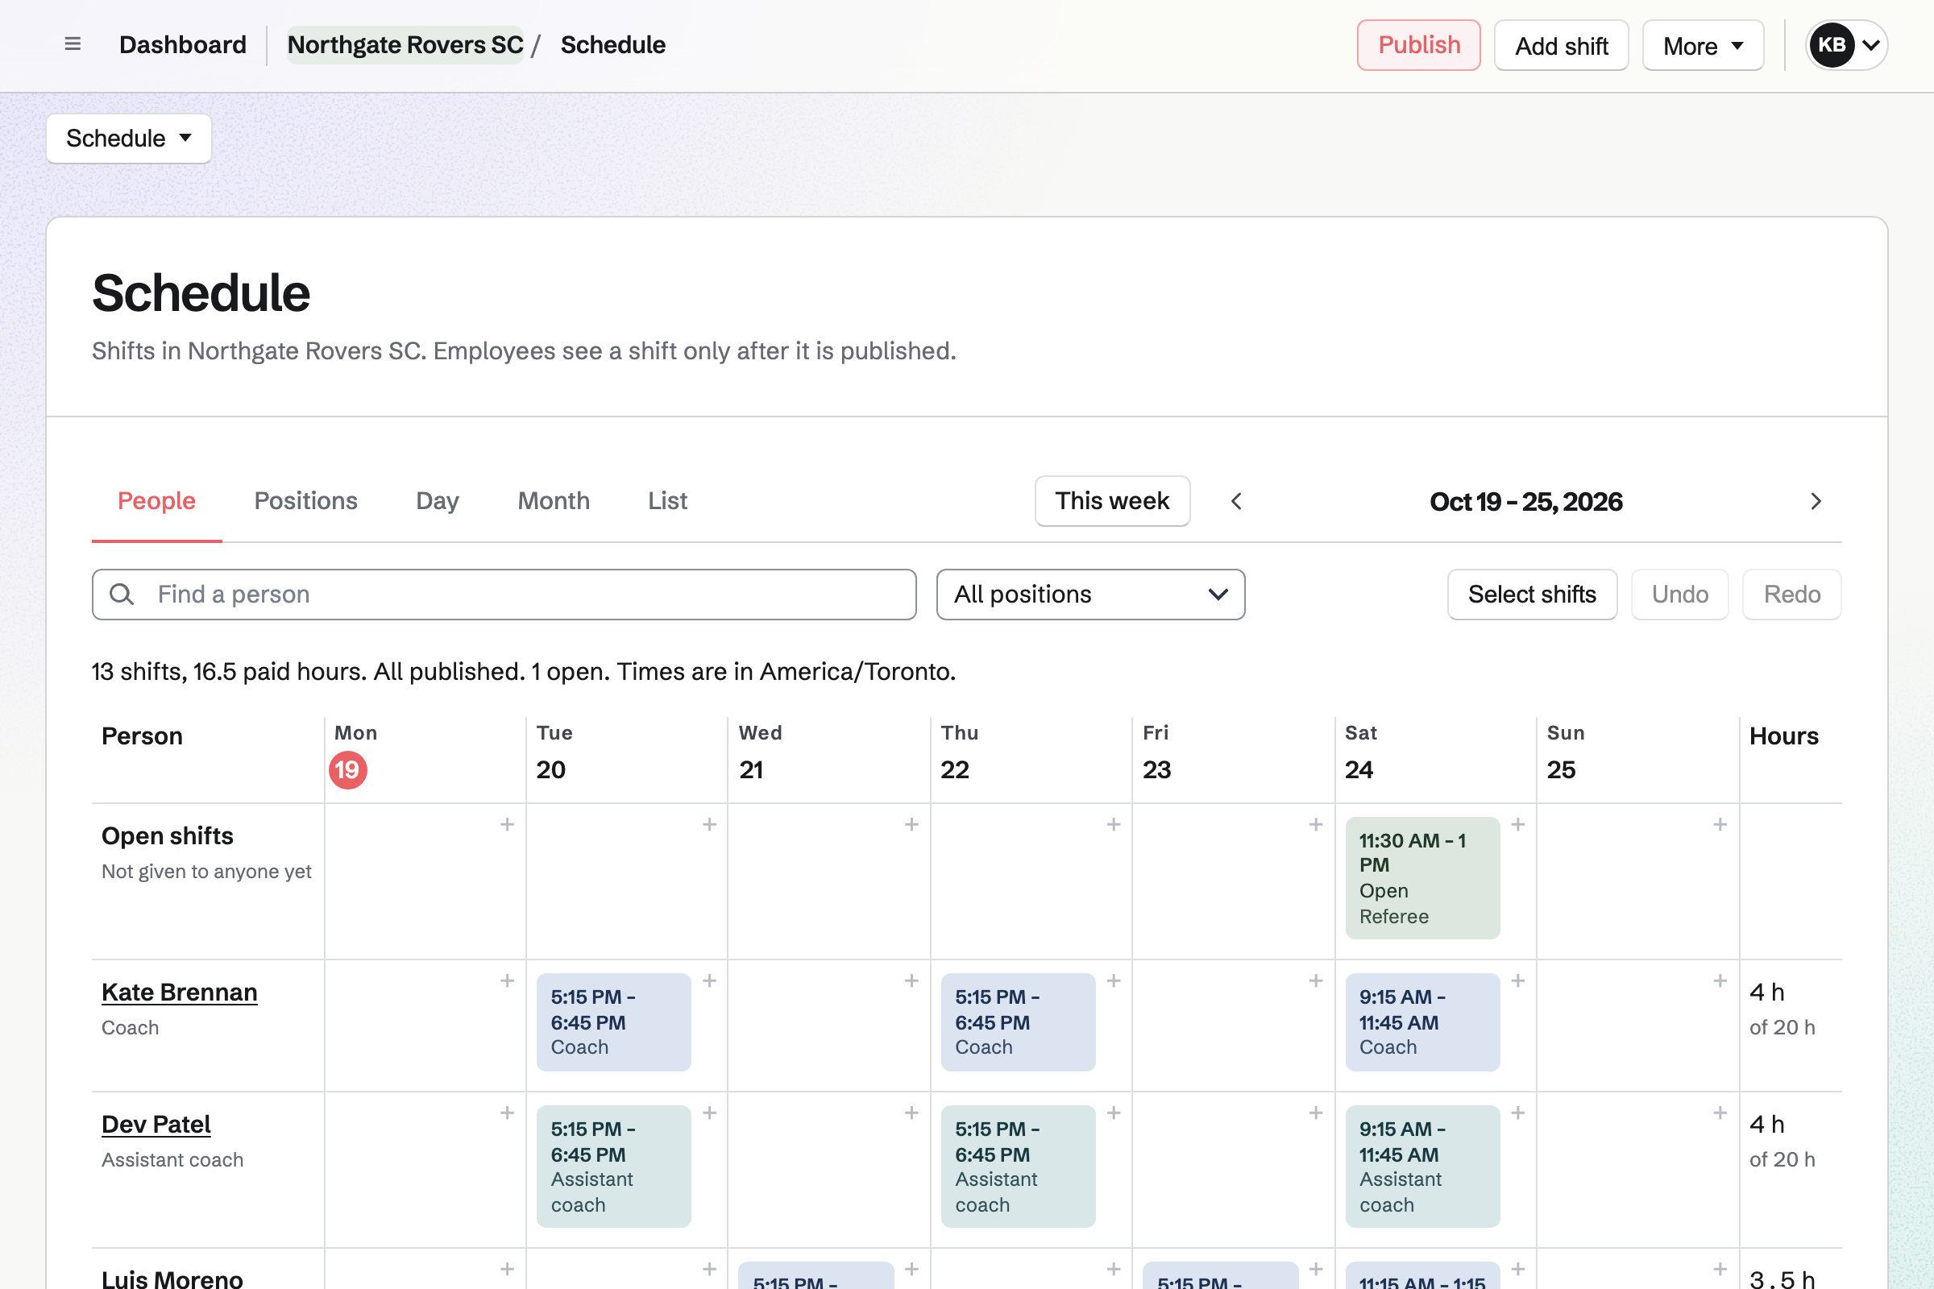Viewport: 1934px width, 1289px height.
Task: Add open shift on Friday plus icon
Action: [1316, 823]
